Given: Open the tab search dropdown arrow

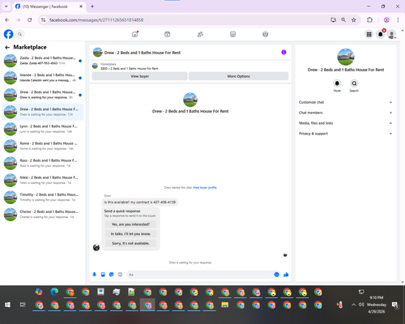Looking at the screenshot, I should click(x=6, y=6).
